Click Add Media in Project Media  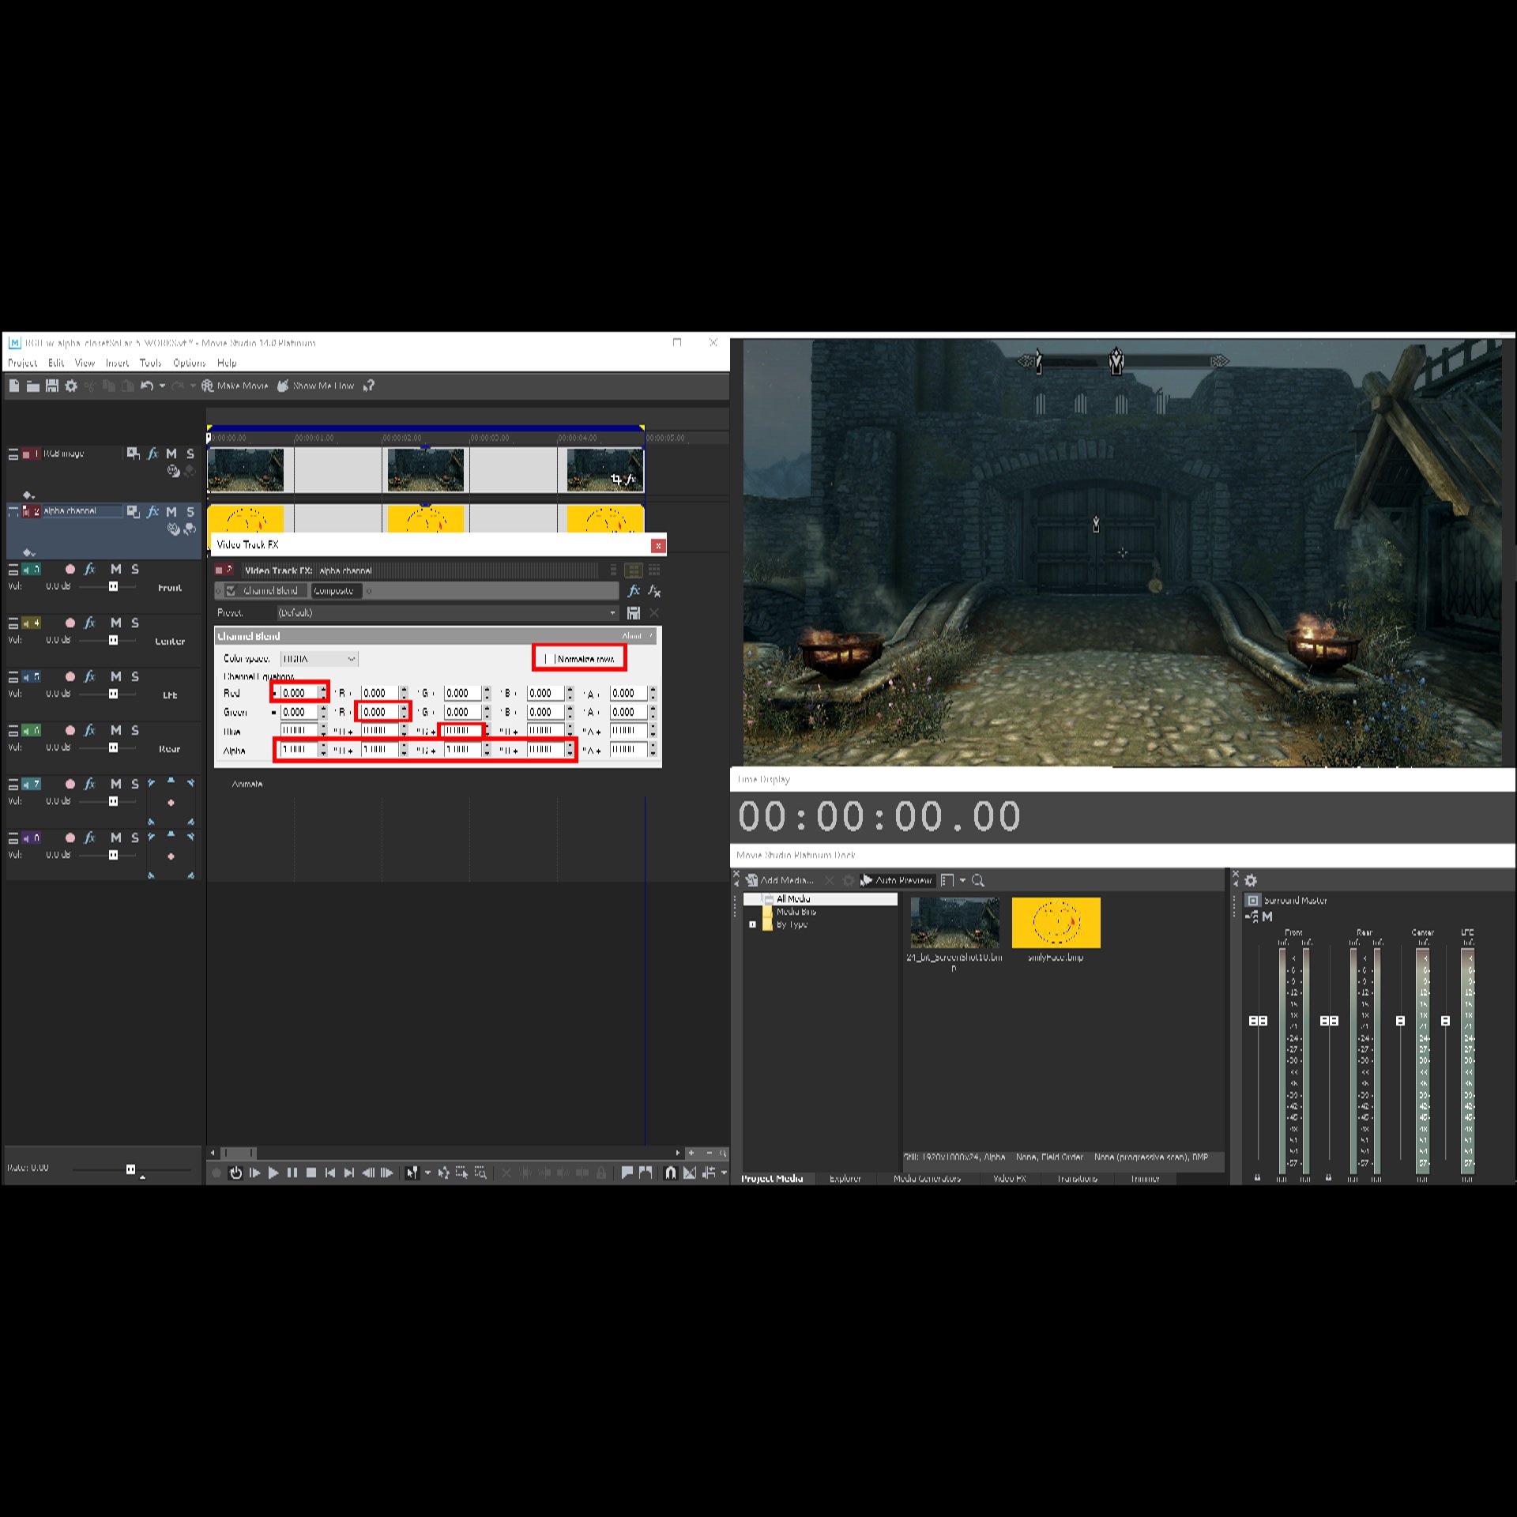pos(780,880)
